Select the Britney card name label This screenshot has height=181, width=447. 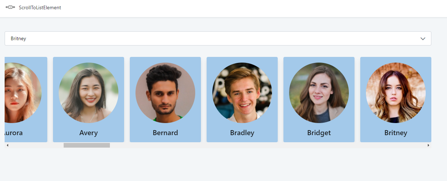(396, 133)
